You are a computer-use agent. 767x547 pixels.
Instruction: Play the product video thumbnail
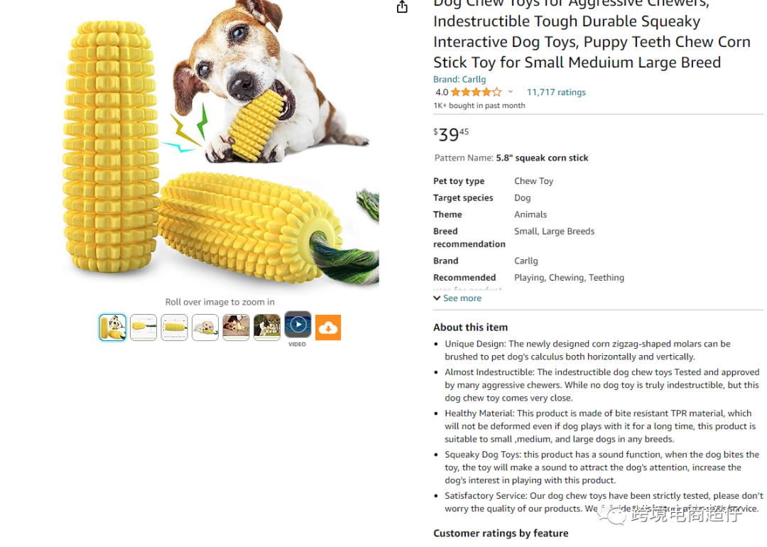(x=298, y=325)
